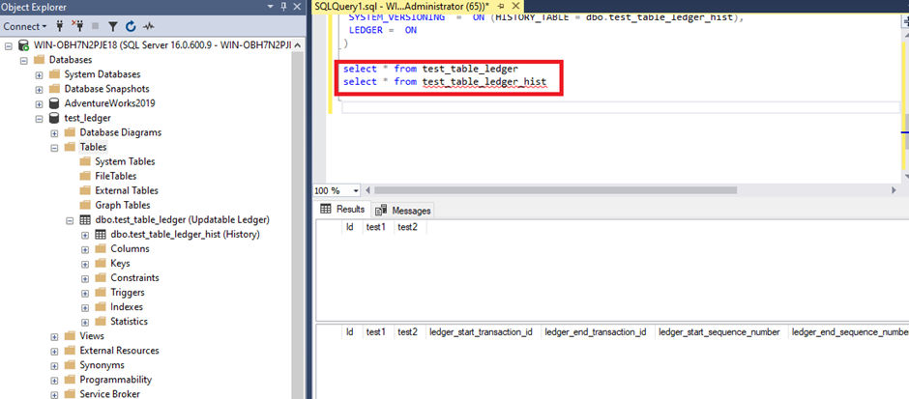Image resolution: width=909 pixels, height=399 pixels.
Task: Collapse the Tables folder
Action: [x=54, y=148]
